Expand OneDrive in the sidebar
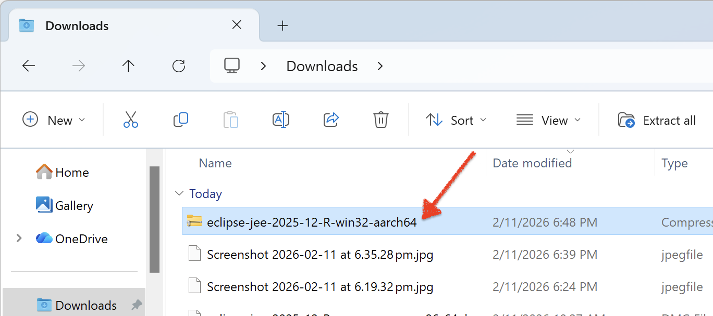Screen dimensions: 713x316 point(19,238)
